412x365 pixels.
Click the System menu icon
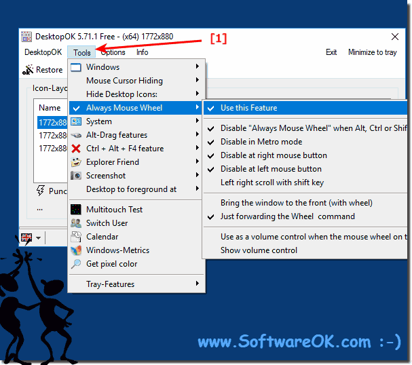click(x=76, y=121)
